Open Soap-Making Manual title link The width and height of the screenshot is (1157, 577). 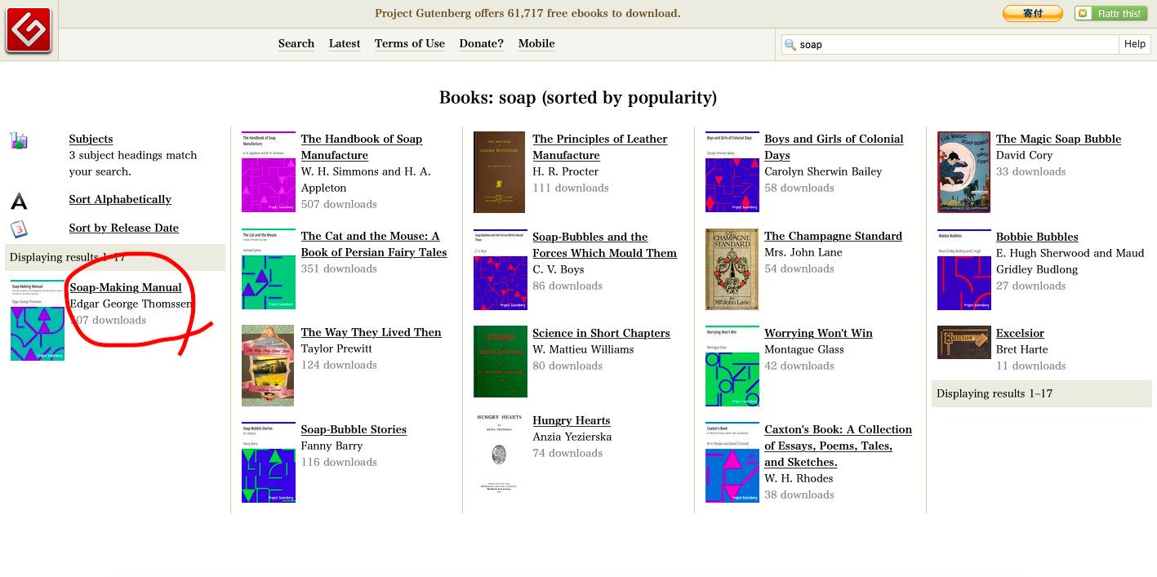126,287
